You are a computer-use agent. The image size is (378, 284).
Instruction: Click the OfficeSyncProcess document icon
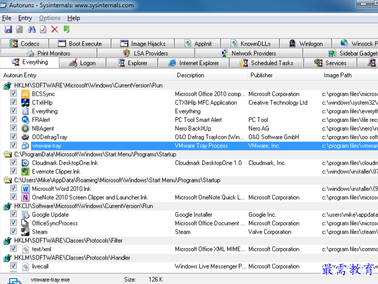pos(25,223)
